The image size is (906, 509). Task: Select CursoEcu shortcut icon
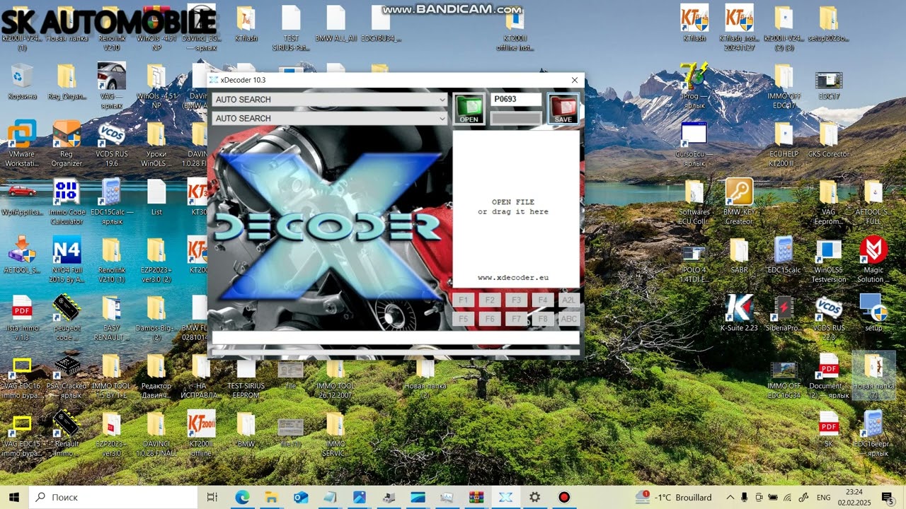coord(694,144)
